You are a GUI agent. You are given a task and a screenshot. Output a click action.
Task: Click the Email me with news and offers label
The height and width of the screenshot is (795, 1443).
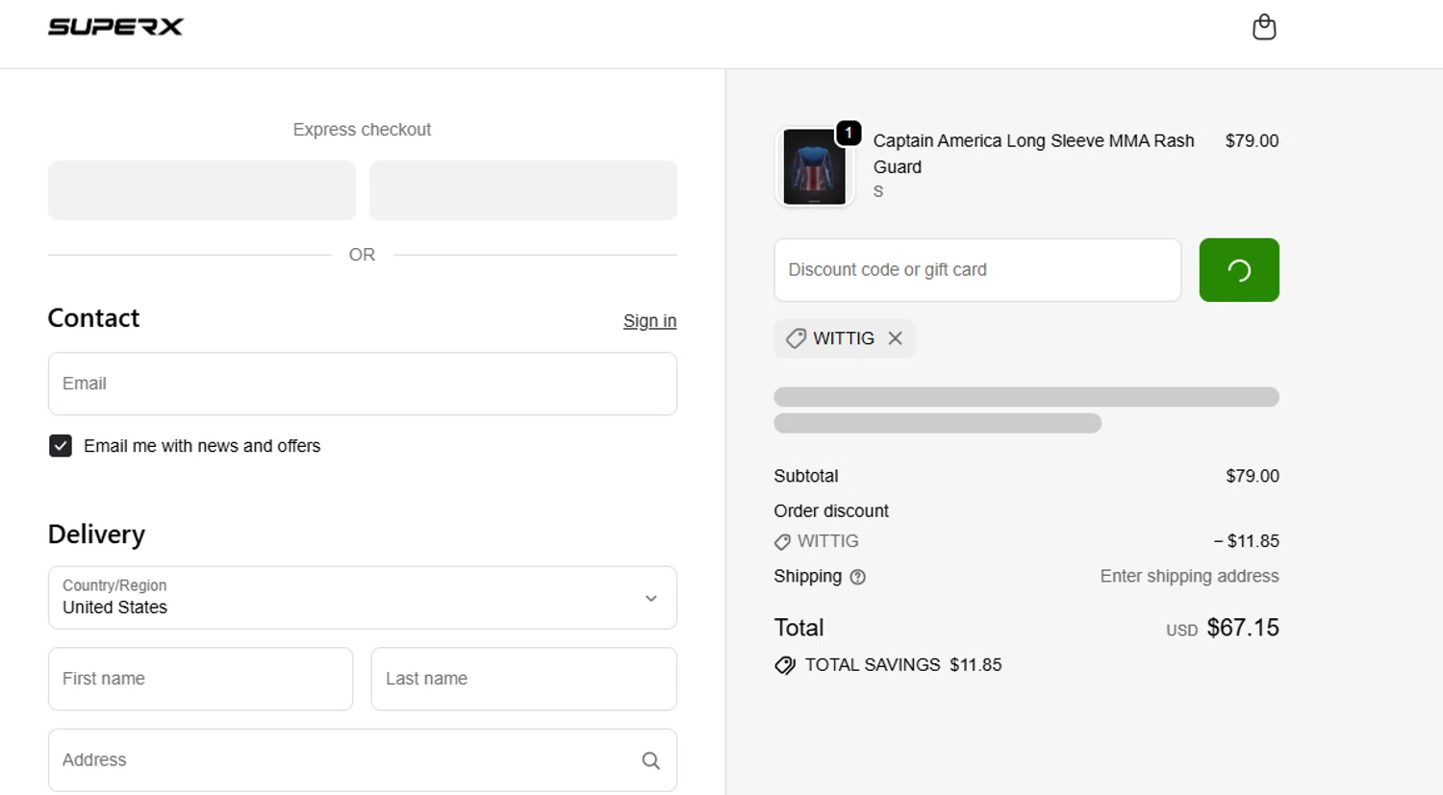pos(202,446)
